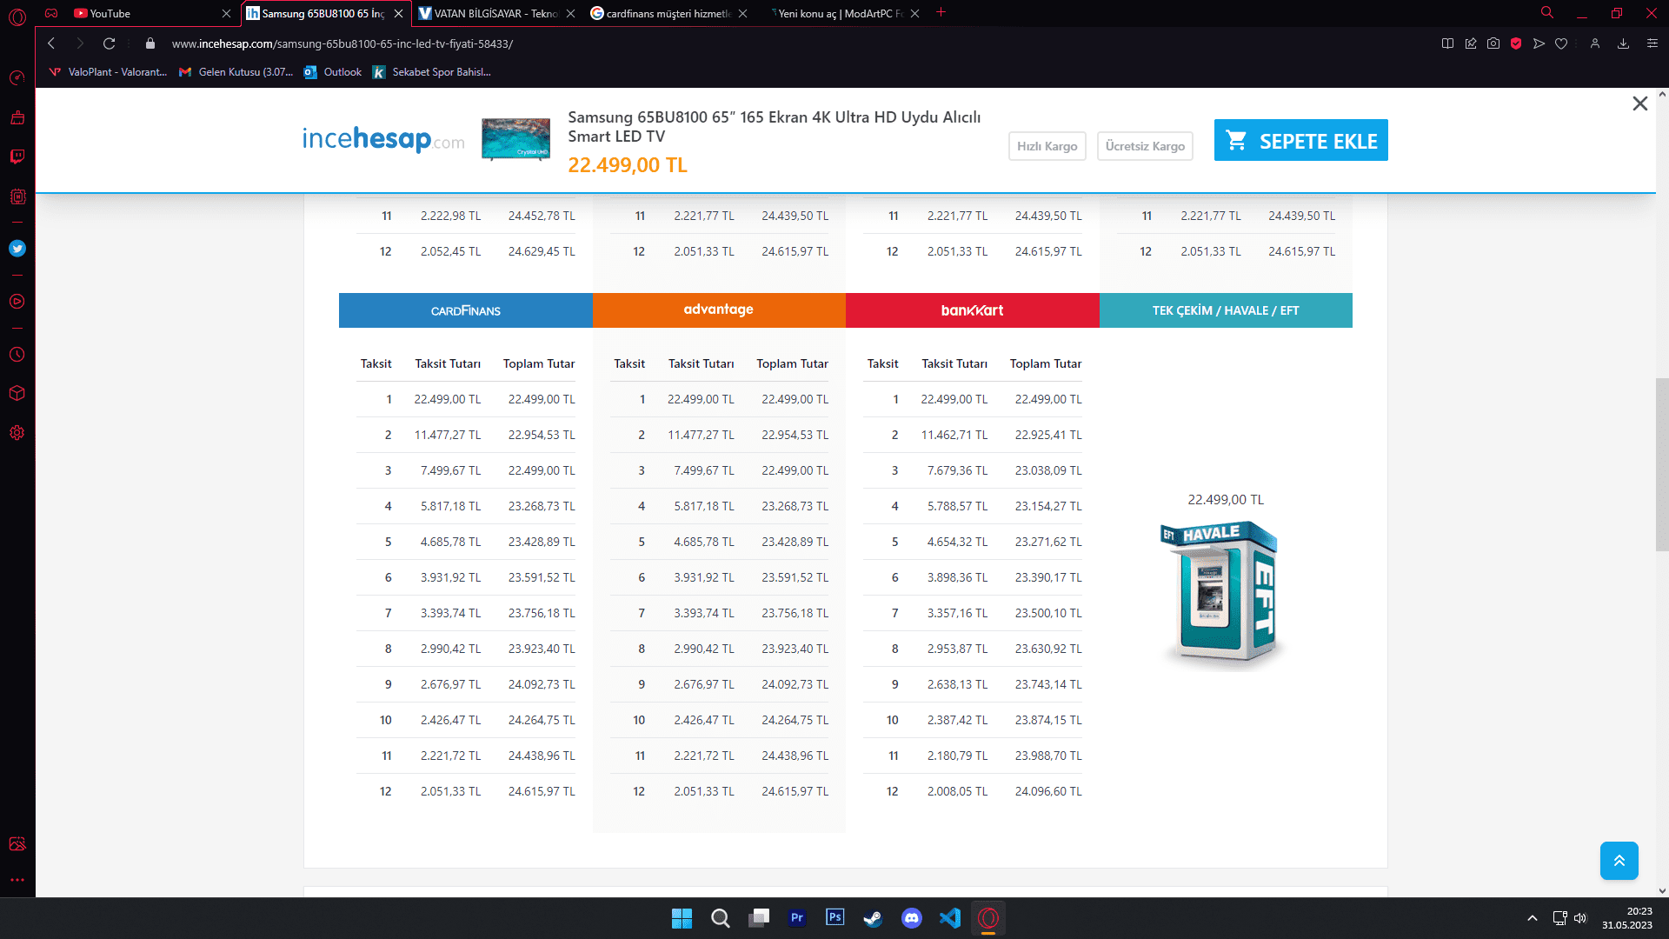Select TEK ÇEKİM / HAVALE / EFT header
The height and width of the screenshot is (939, 1669).
pos(1226,310)
